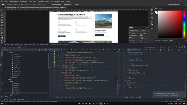187x105 pixels.
Task: Select the Move tool in Photoshop
Action: [x=2, y=10]
